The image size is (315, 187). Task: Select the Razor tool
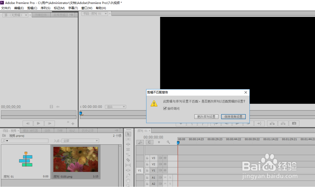point(128,160)
